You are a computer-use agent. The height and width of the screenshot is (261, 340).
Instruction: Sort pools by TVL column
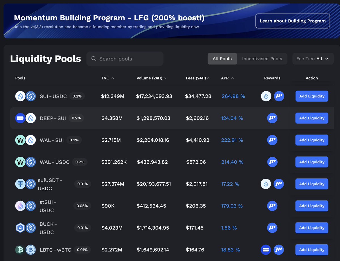108,78
